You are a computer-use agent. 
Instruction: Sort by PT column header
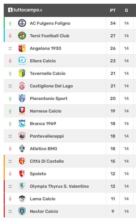pyautogui.click(x=113, y=10)
